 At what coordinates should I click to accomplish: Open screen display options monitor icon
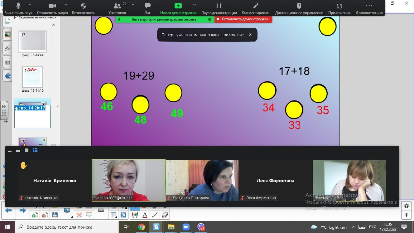point(67,211)
